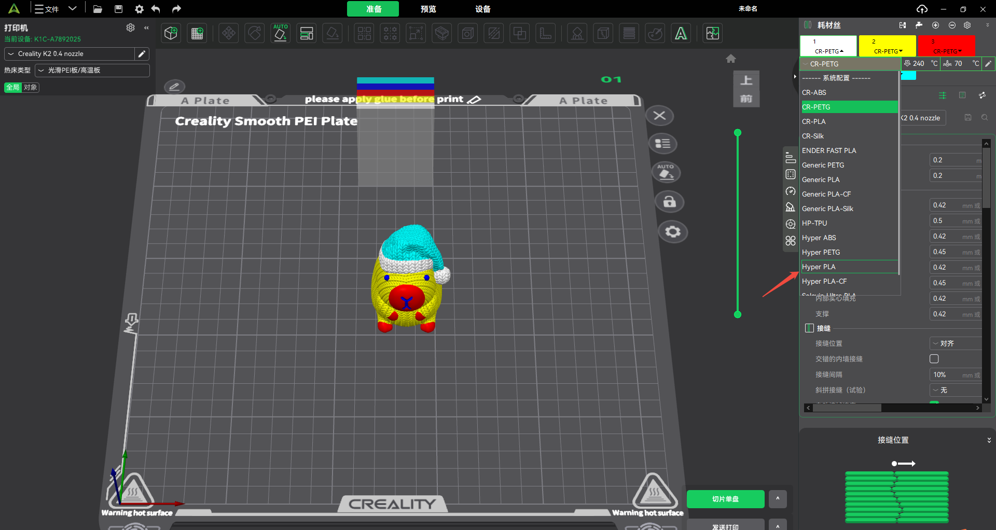Remove plate contents with X round icon

pos(659,115)
